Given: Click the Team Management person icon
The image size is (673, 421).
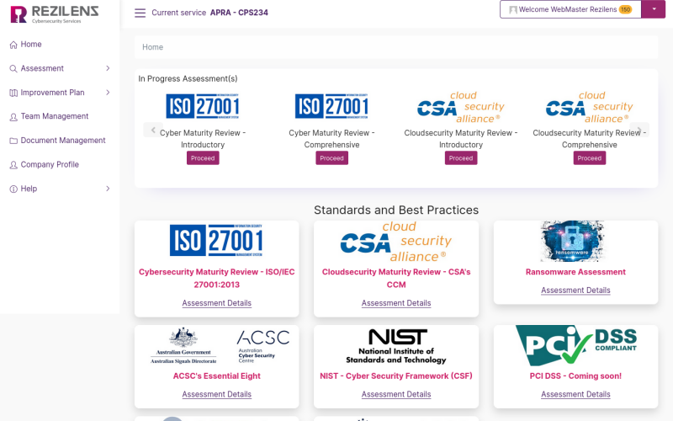Looking at the screenshot, I should (x=13, y=117).
